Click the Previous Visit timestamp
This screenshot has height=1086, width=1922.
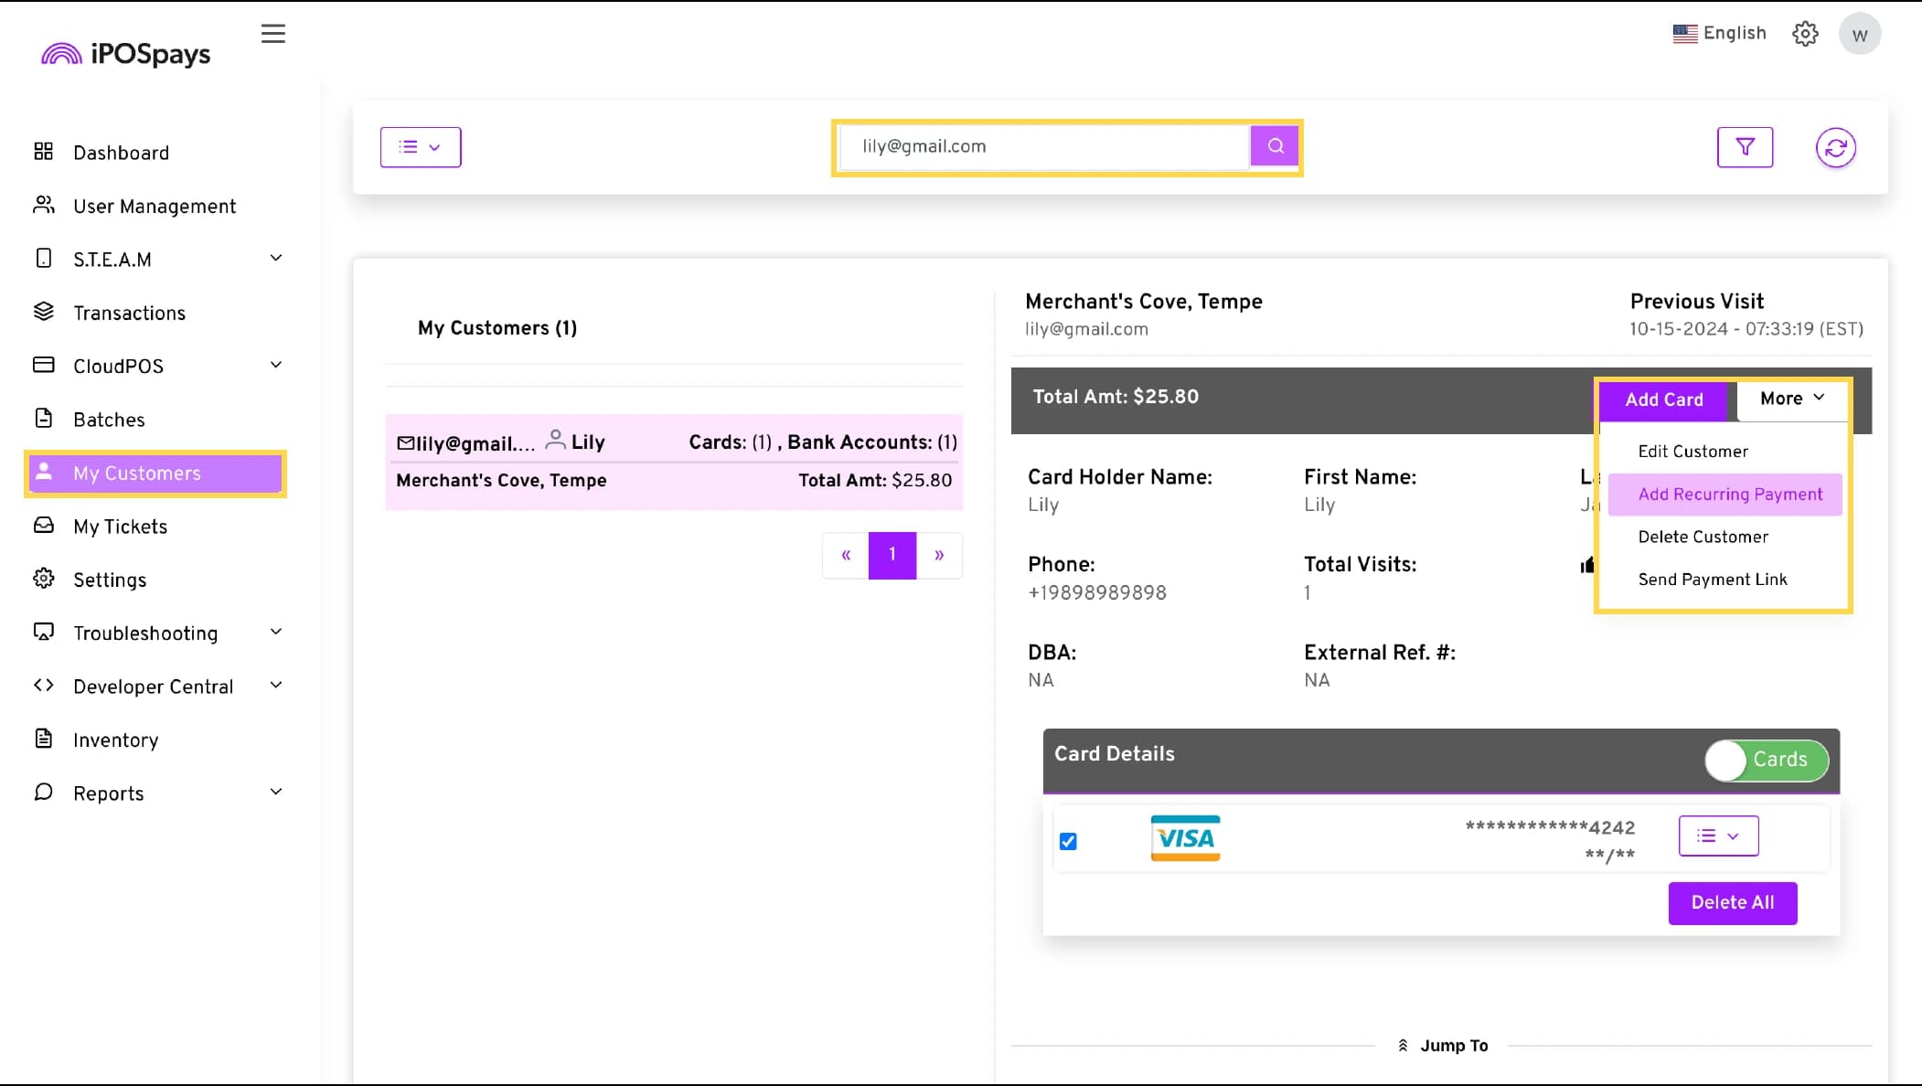click(x=1746, y=329)
